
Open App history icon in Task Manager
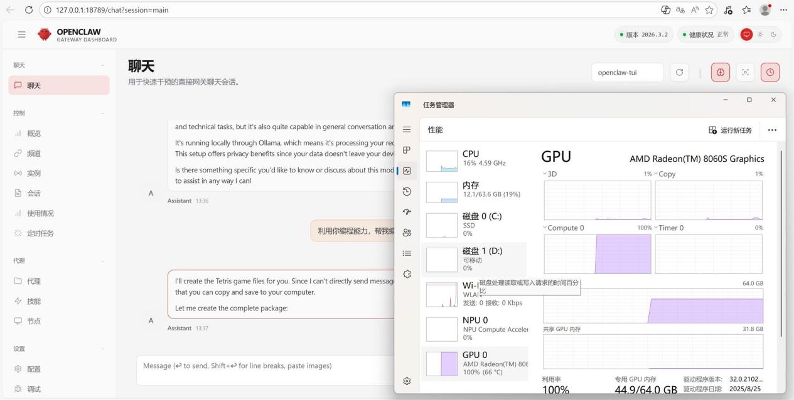[407, 191]
